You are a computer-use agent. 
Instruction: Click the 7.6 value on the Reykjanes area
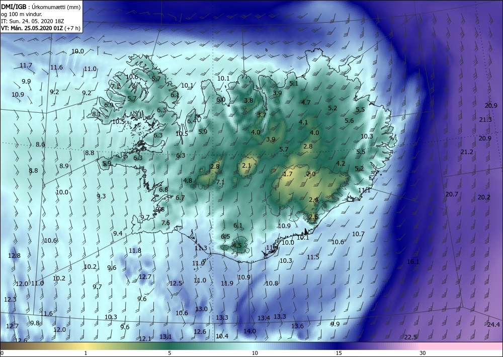[165, 223]
